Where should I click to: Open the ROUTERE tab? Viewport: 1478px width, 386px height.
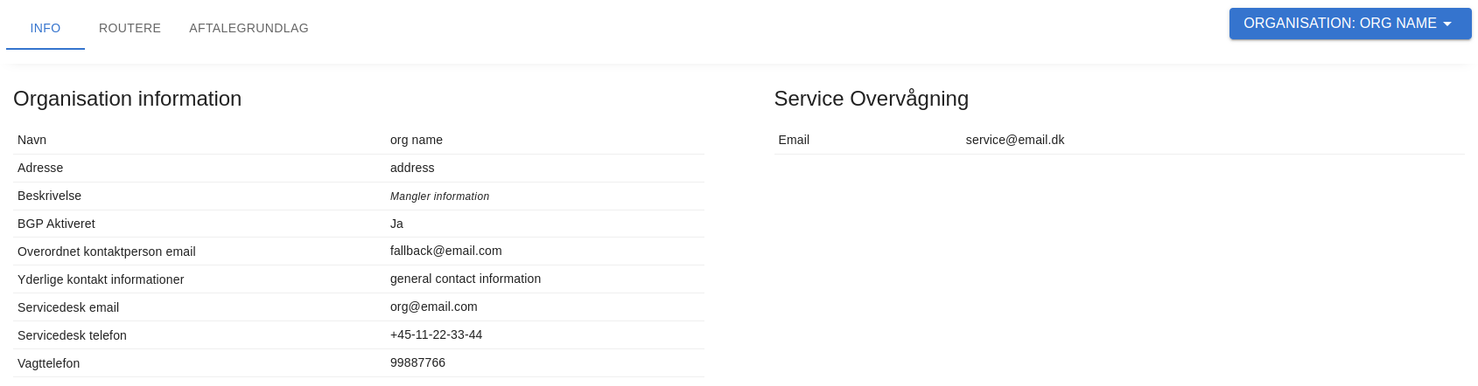(130, 28)
